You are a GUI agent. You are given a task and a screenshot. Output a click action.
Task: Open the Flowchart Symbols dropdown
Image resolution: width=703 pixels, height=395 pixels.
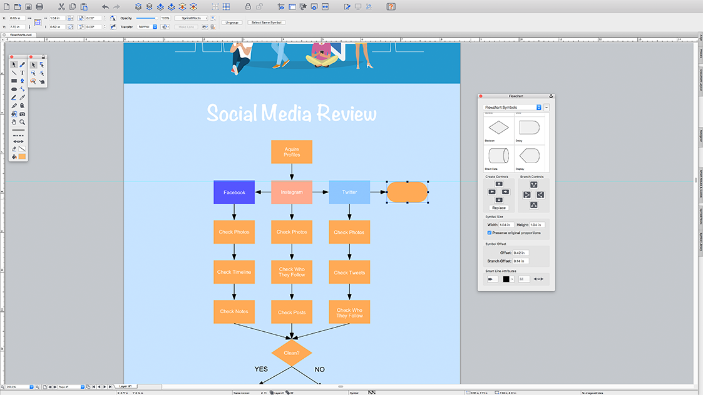[x=513, y=107]
